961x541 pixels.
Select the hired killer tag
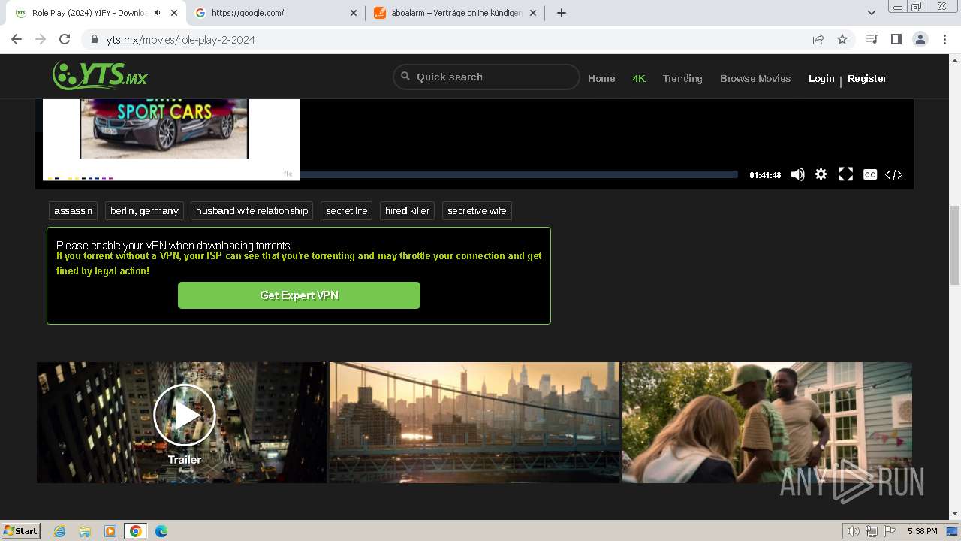[408, 211]
